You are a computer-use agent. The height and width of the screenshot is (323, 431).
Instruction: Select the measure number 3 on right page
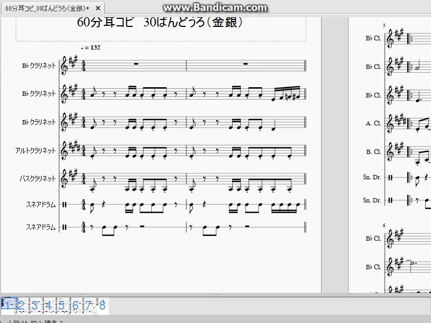click(x=384, y=25)
